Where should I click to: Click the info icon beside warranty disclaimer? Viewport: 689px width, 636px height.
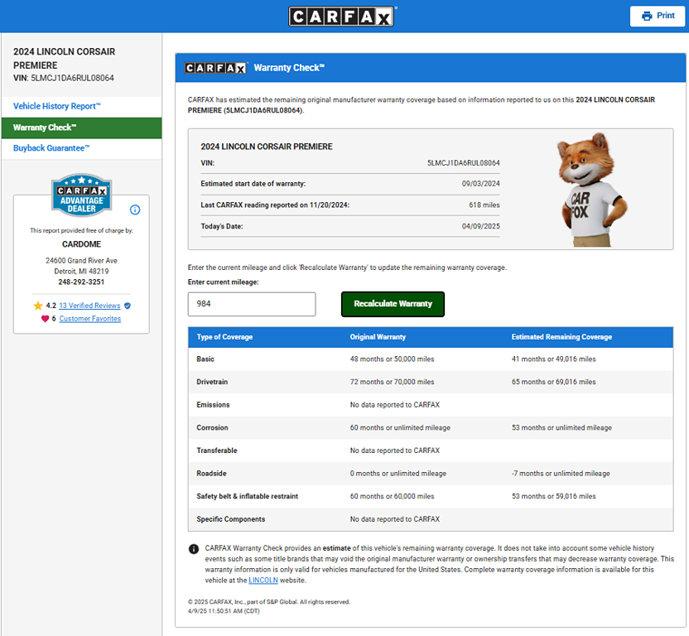pyautogui.click(x=194, y=549)
